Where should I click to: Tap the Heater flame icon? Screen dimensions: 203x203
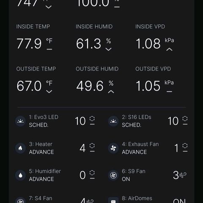pos(20,148)
